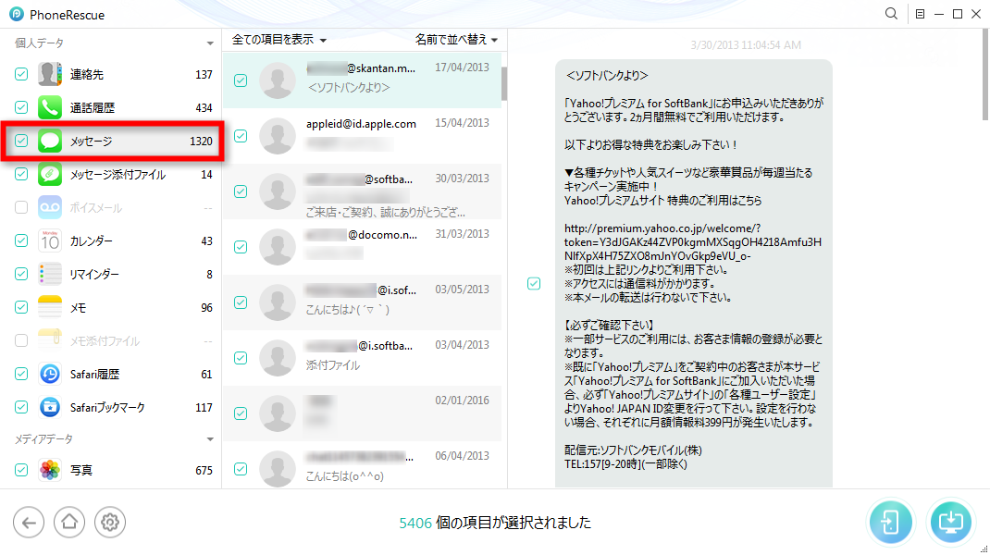The height and width of the screenshot is (555, 990).
Task: Toggle checkbox of the 17/04/2013 conversation
Action: (x=241, y=80)
